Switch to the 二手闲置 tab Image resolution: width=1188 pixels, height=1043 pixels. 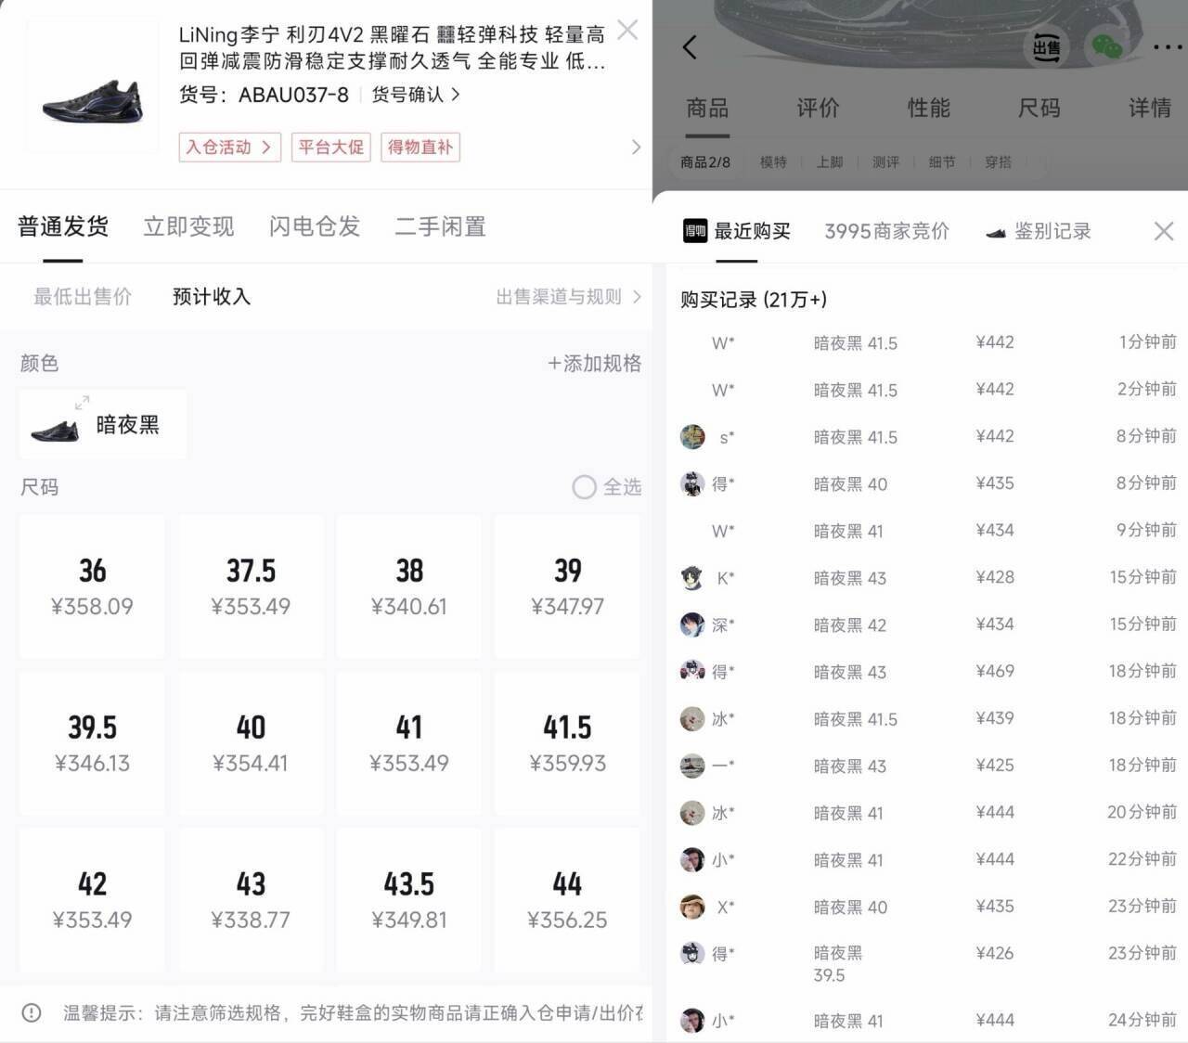[x=441, y=226]
